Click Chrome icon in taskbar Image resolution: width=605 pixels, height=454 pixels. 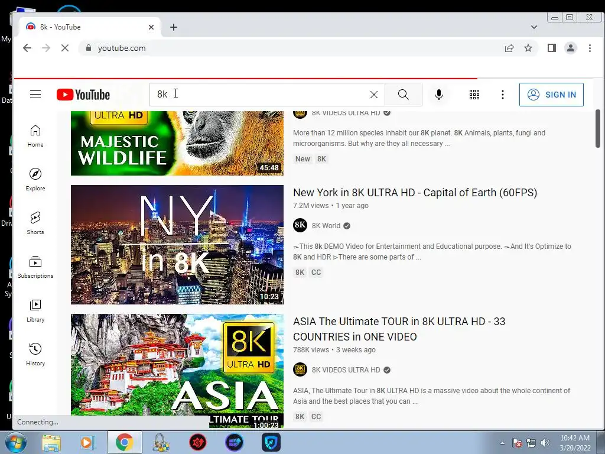coord(124,442)
